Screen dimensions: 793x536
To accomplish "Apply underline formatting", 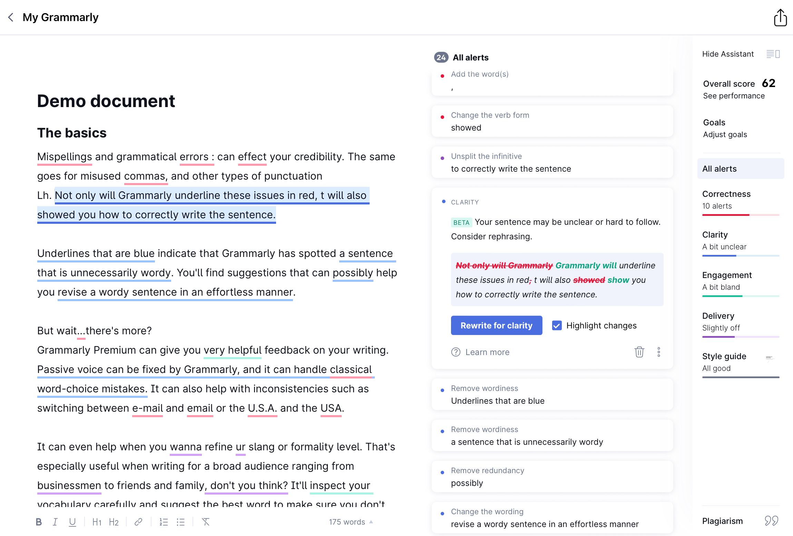I will point(72,522).
